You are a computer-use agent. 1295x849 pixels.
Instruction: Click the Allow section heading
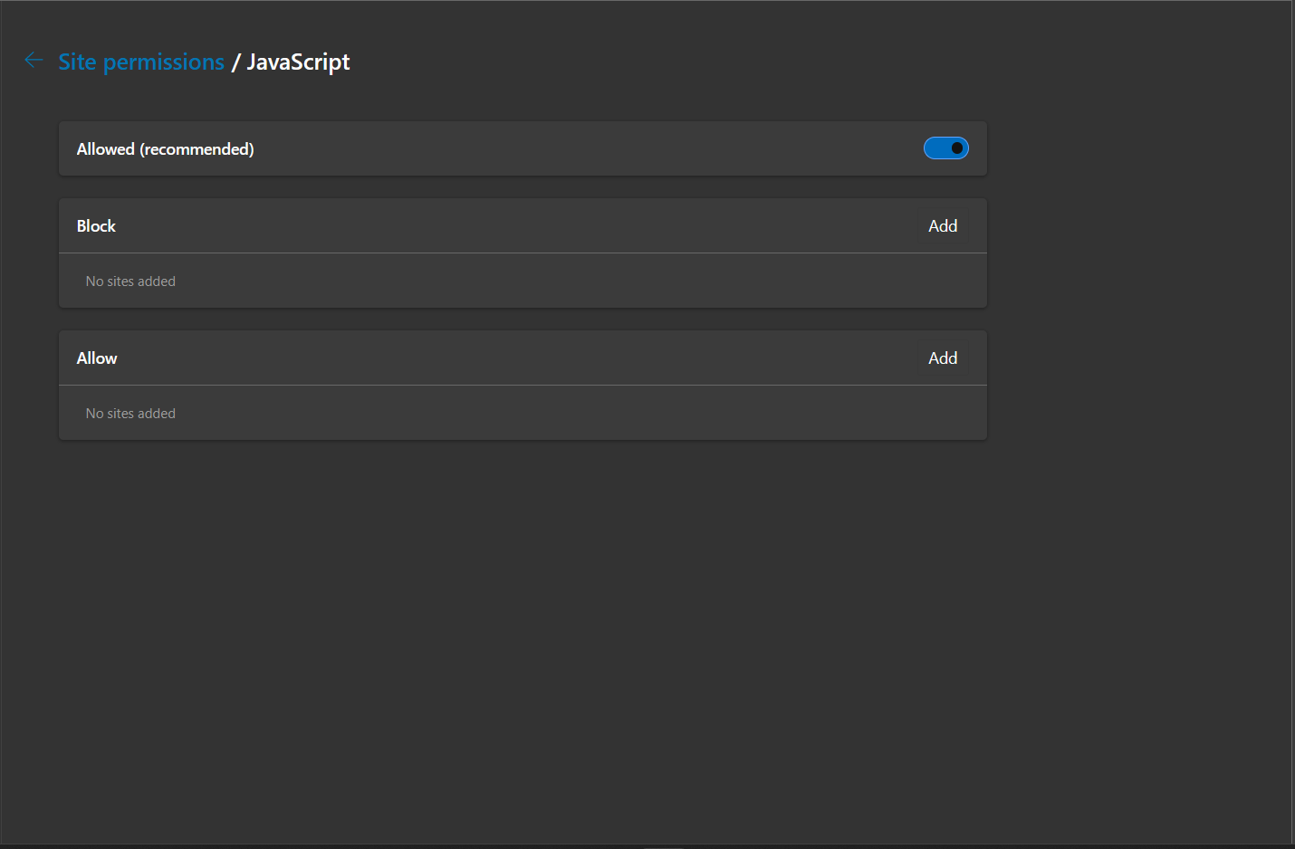[x=97, y=358]
